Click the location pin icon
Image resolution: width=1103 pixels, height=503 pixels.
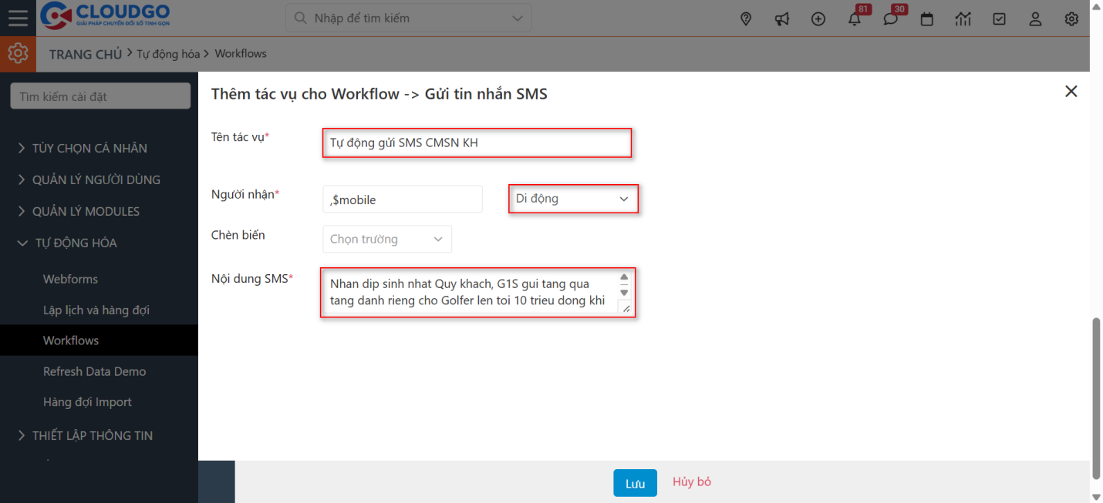point(745,19)
